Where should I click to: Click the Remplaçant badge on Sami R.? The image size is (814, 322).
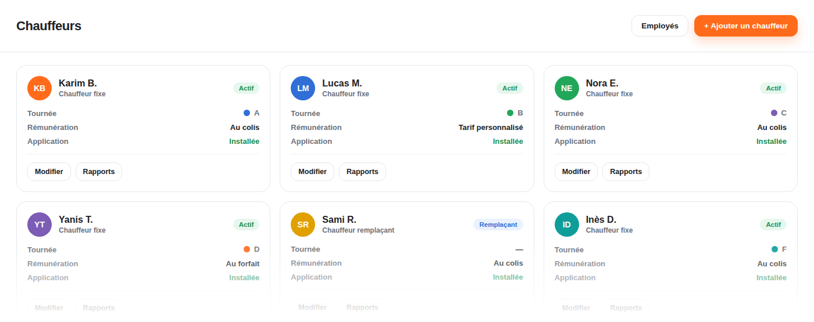point(498,225)
